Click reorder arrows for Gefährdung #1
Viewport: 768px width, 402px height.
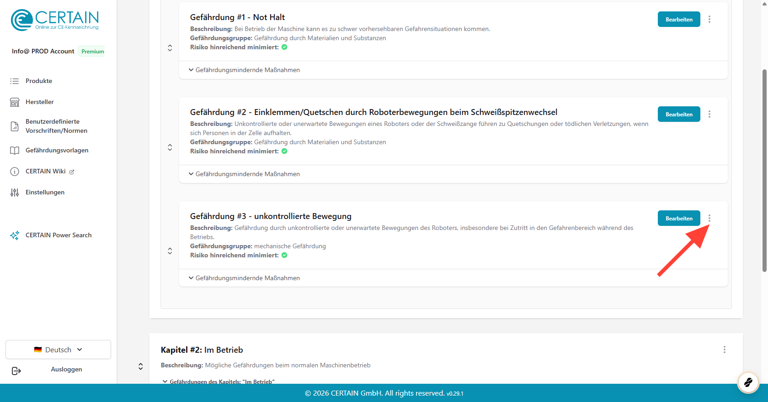point(170,48)
